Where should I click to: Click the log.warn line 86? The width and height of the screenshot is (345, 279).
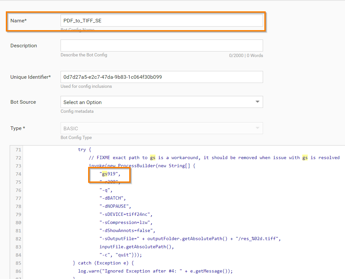pos(155,271)
